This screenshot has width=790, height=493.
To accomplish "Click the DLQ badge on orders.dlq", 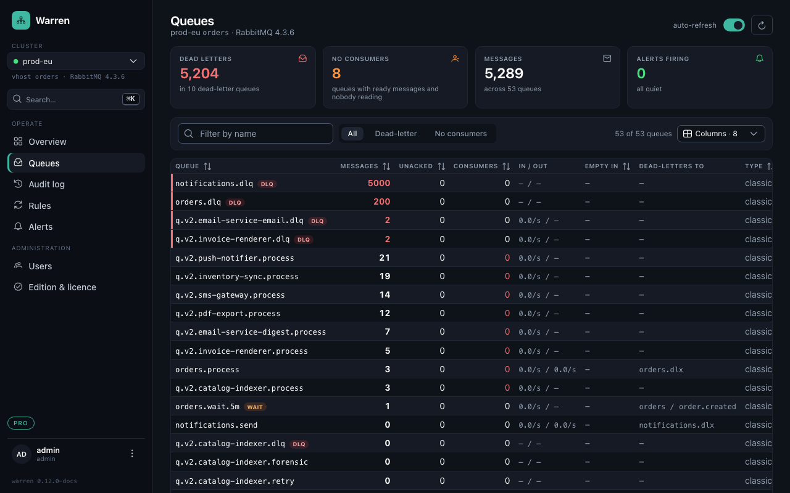I will coord(235,202).
